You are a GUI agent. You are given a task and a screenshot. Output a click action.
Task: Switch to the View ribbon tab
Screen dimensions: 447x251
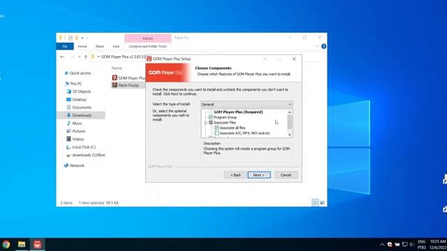point(116,47)
